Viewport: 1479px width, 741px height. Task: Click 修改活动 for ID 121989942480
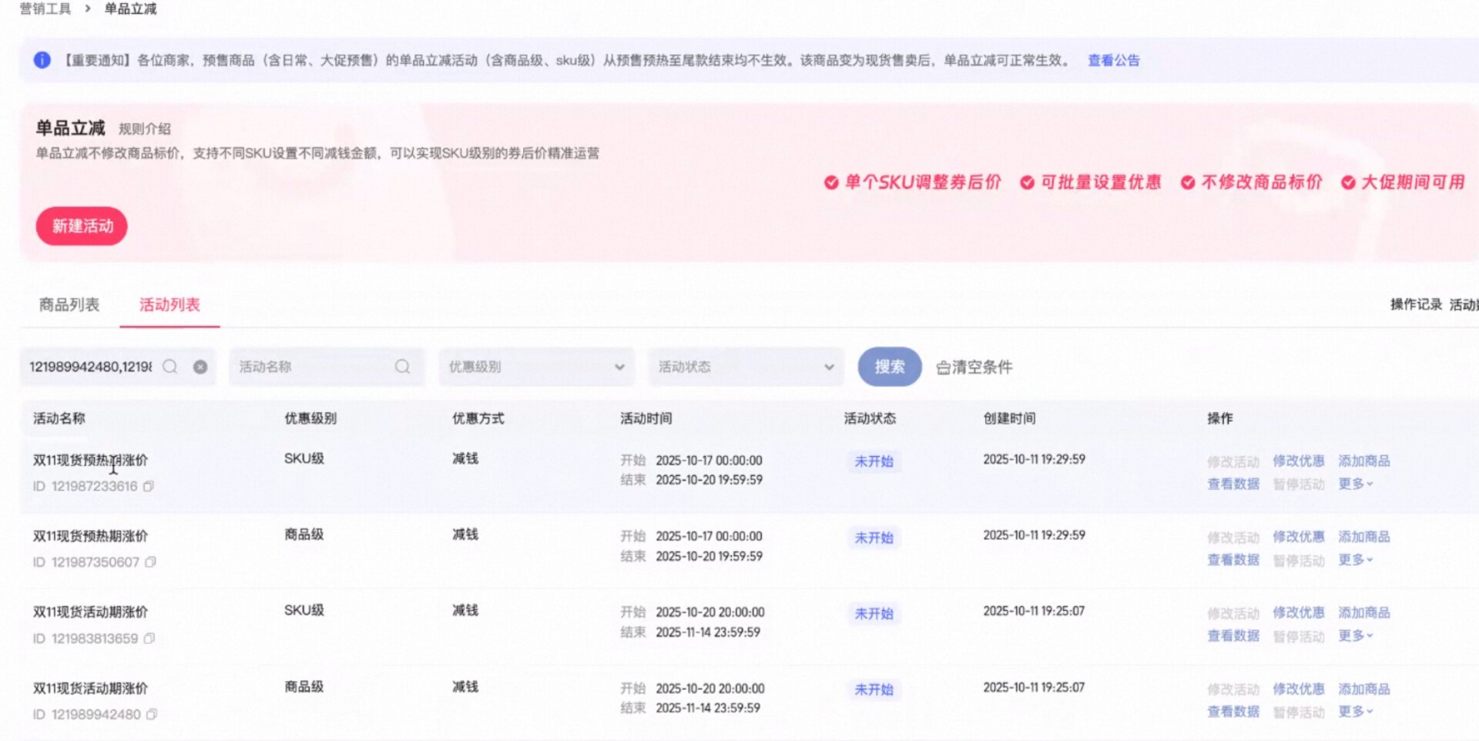pyautogui.click(x=1233, y=689)
